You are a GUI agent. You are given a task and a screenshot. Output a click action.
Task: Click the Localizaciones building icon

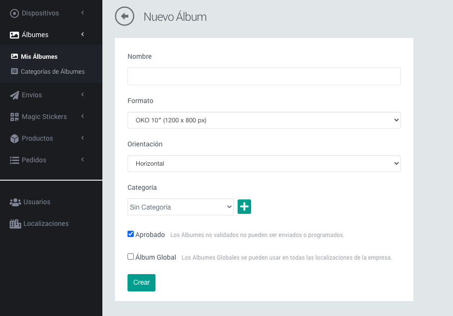[15, 224]
